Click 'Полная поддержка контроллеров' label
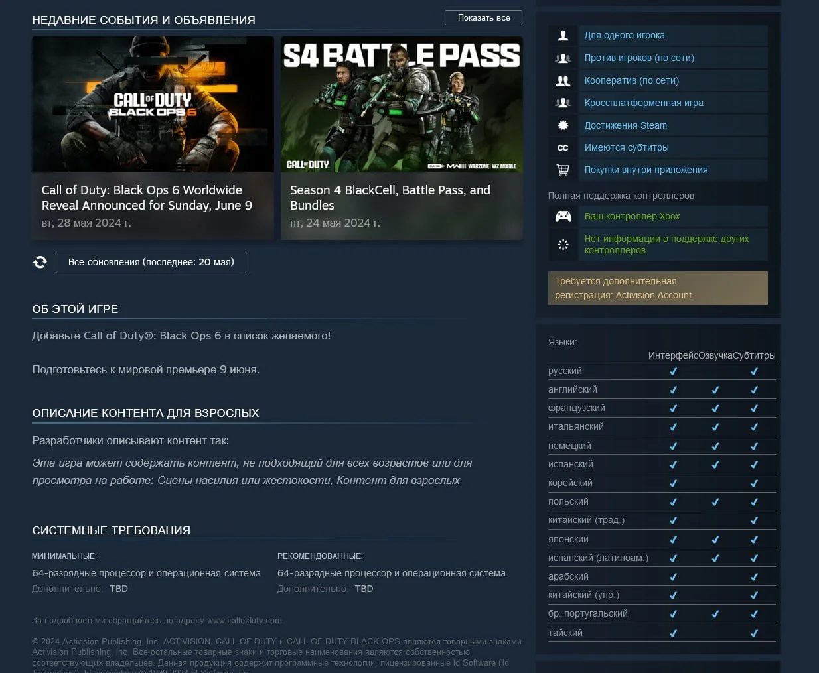This screenshot has height=673, width=819. [621, 196]
